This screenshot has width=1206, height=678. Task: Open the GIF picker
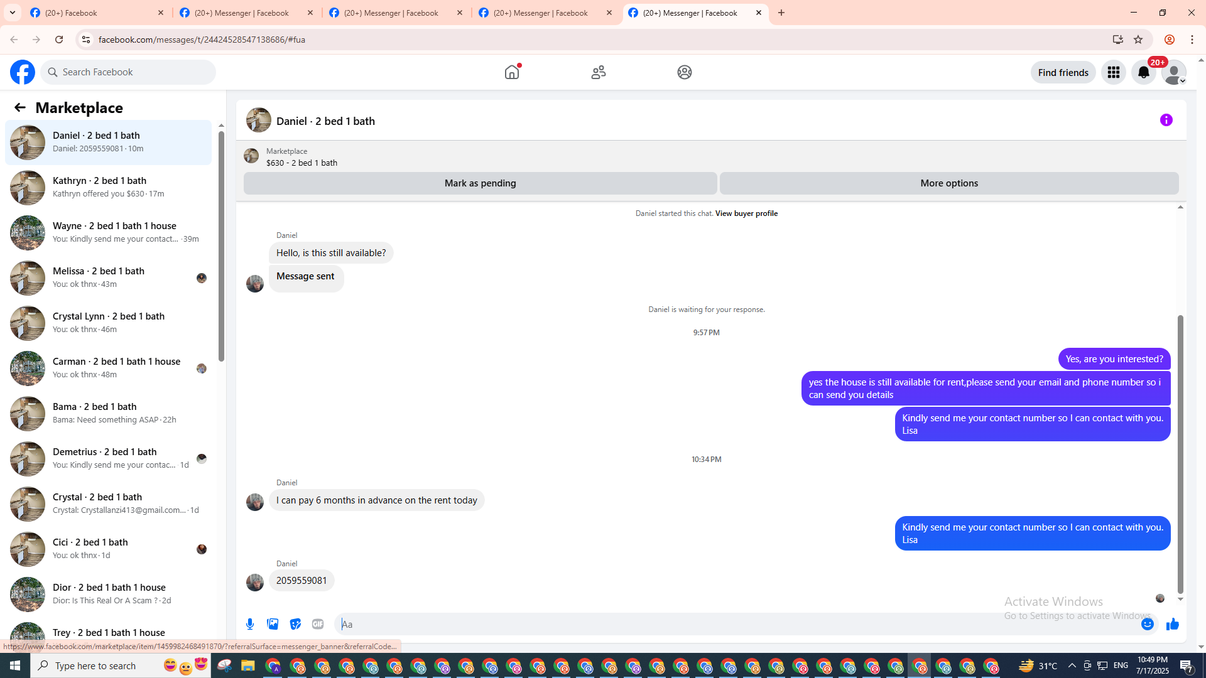point(318,624)
